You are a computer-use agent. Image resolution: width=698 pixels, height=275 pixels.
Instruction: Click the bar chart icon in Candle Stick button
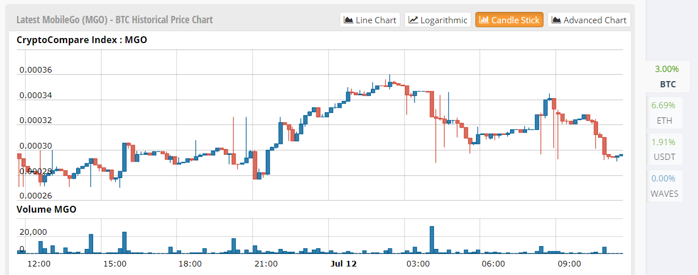[x=484, y=20]
